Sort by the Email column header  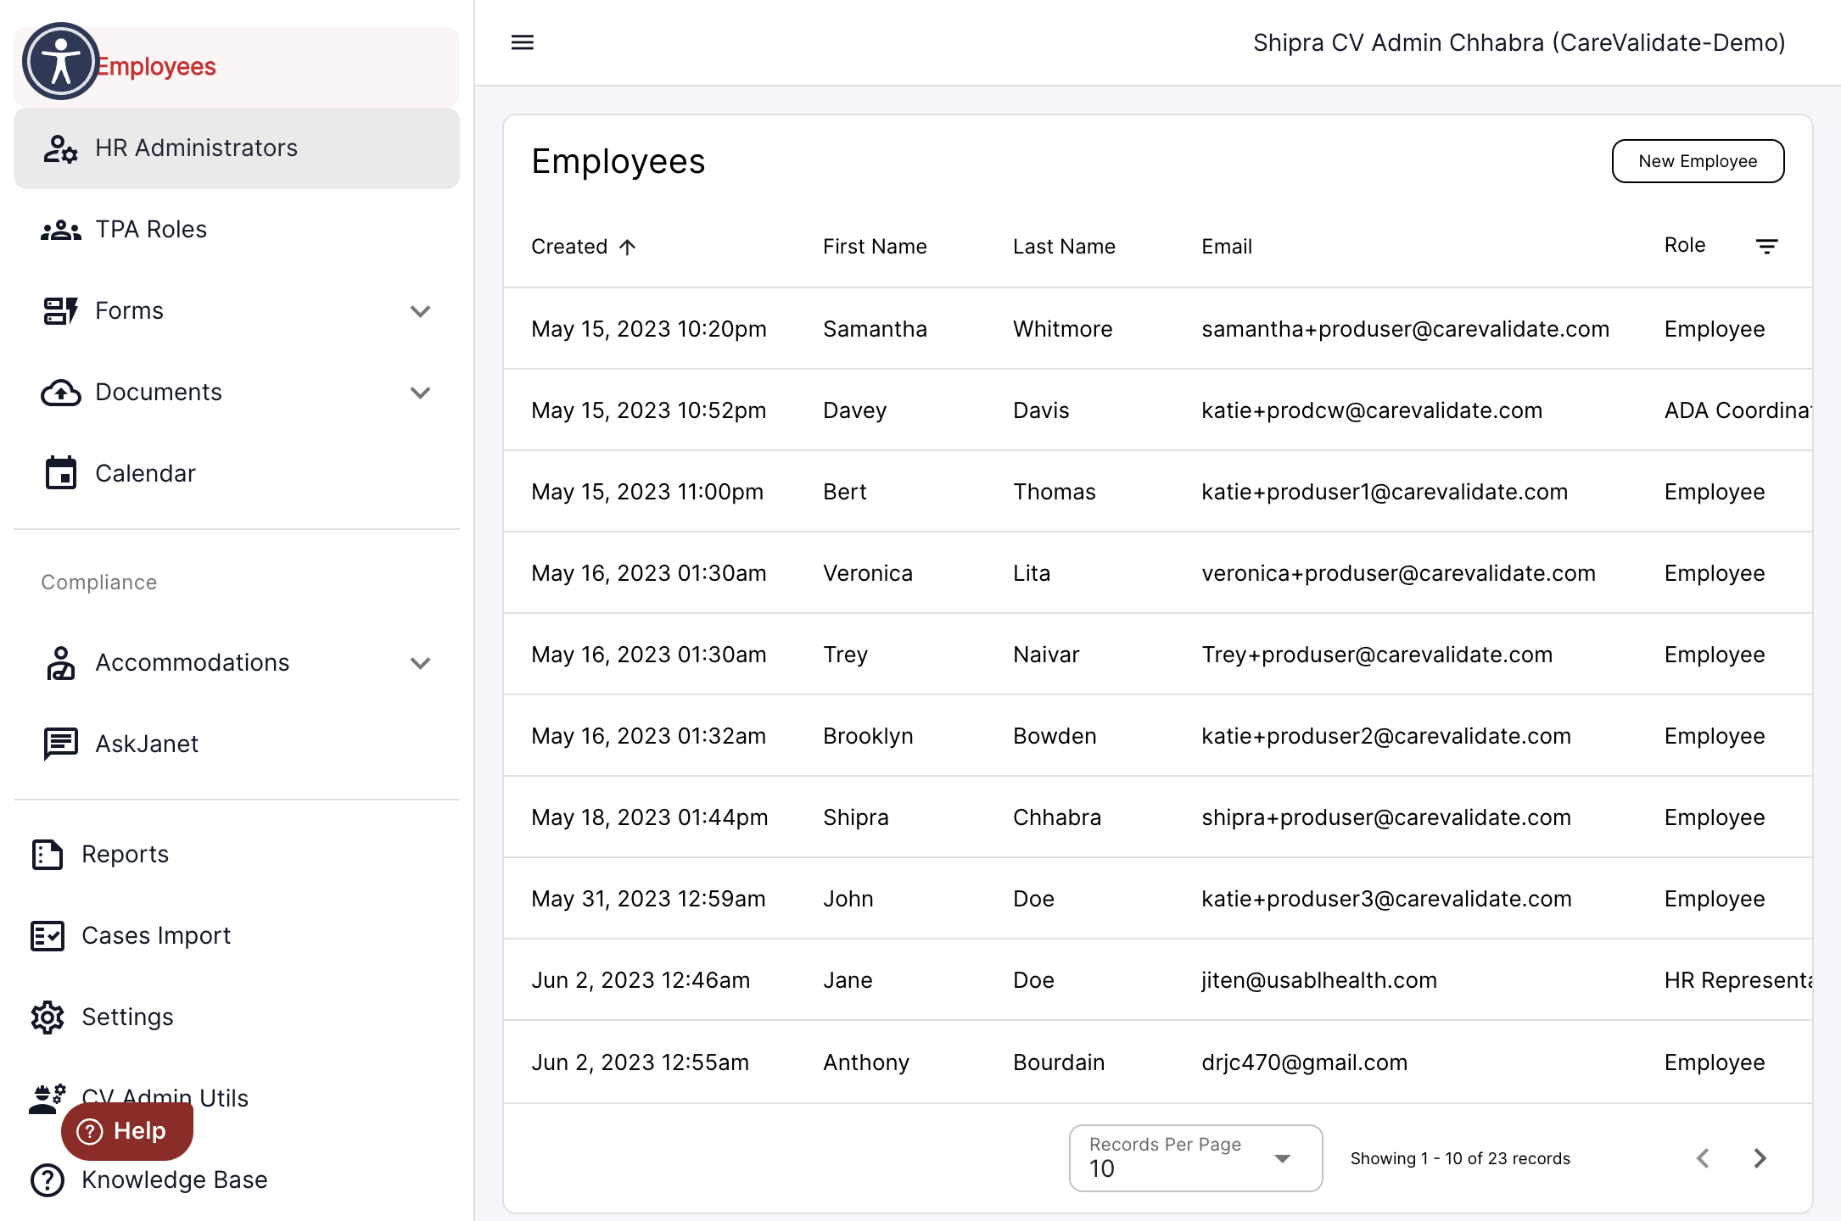1227,247
